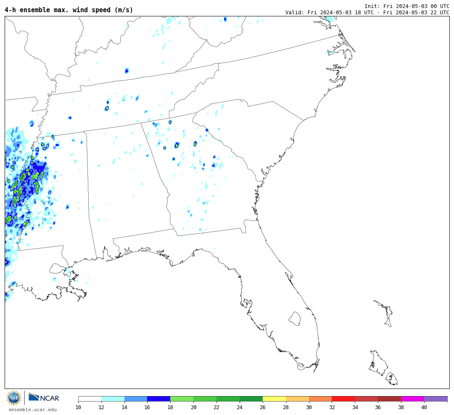The image size is (454, 415).
Task: Click the light blue 14-16 colorbar swatch
Action: point(136,399)
